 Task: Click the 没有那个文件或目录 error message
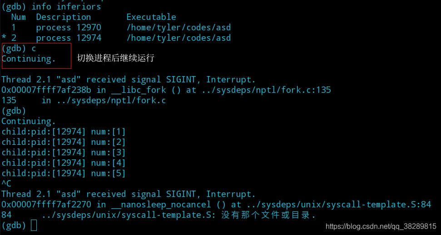click(x=268, y=215)
